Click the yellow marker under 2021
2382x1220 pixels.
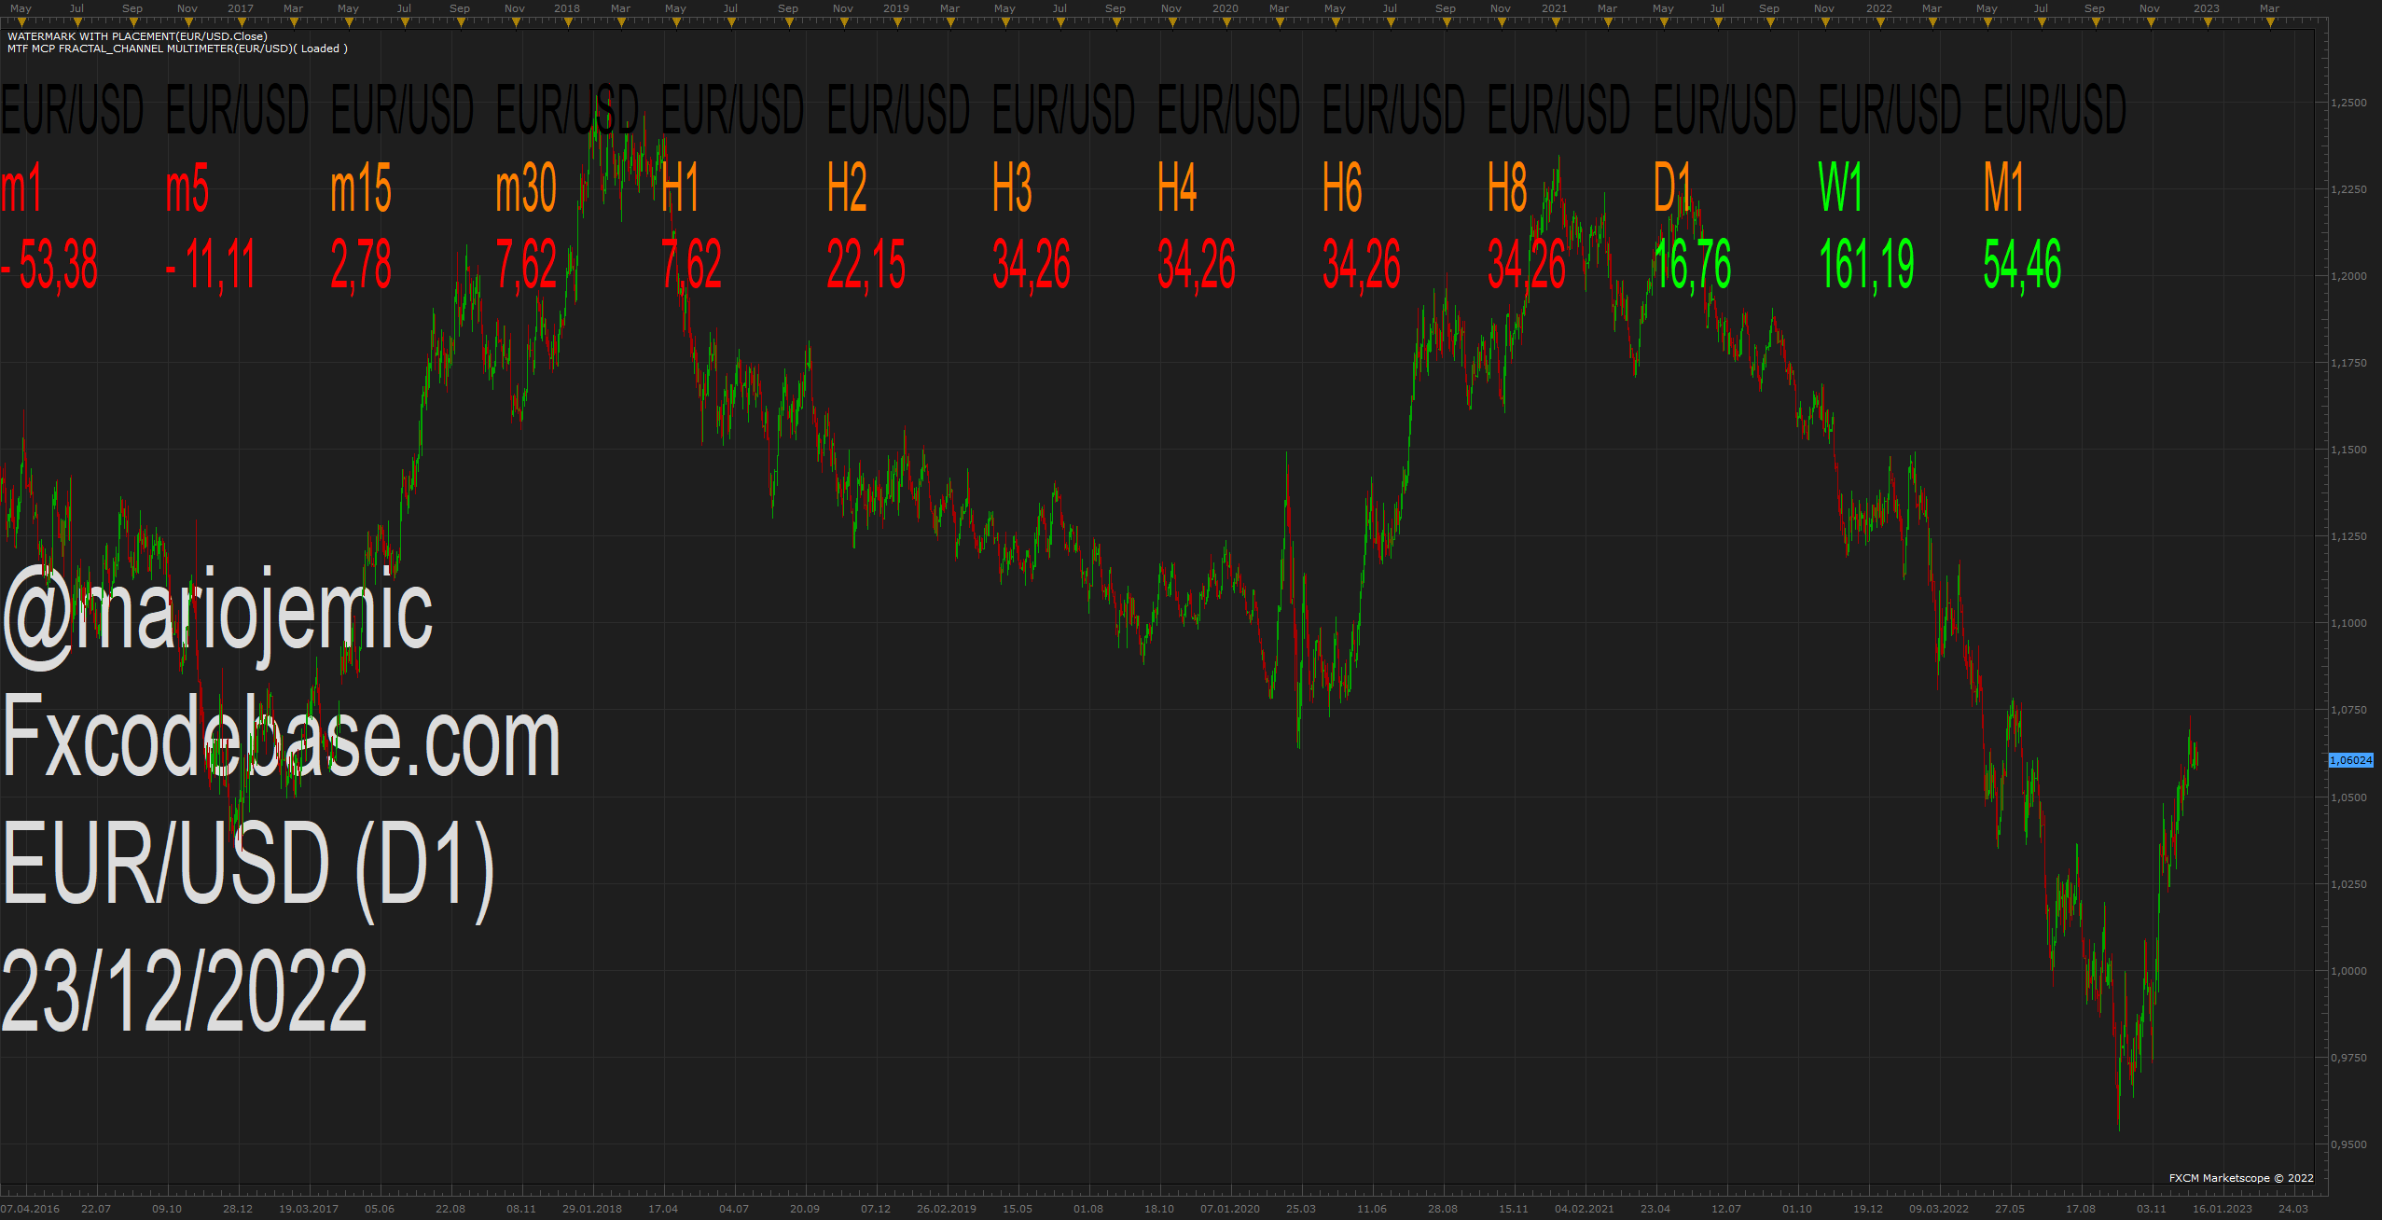1555,22
